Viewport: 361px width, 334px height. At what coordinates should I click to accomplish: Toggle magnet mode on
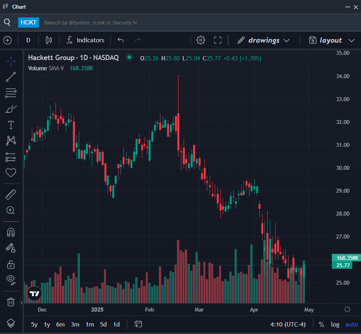pyautogui.click(x=11, y=232)
